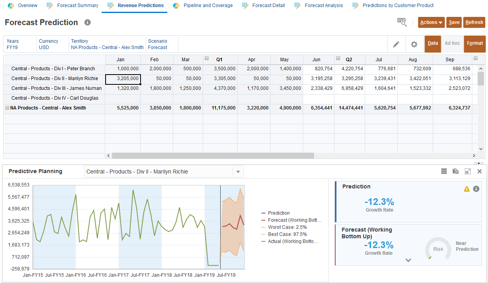488x283 pixels.
Task: Click the info icon beside Forecast Prediction title
Action: 88,22
